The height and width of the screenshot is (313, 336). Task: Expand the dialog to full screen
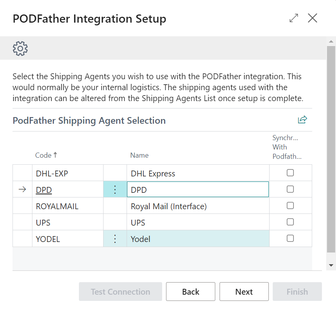(x=293, y=18)
